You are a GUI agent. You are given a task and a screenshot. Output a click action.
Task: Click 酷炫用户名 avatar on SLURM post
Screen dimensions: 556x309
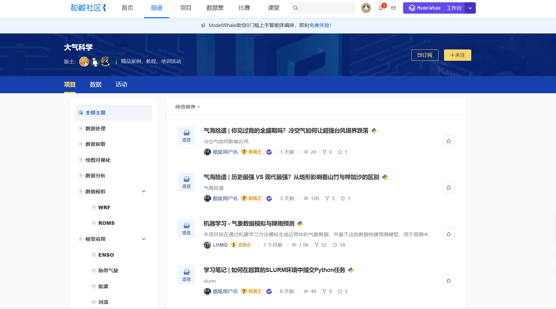[x=207, y=291]
